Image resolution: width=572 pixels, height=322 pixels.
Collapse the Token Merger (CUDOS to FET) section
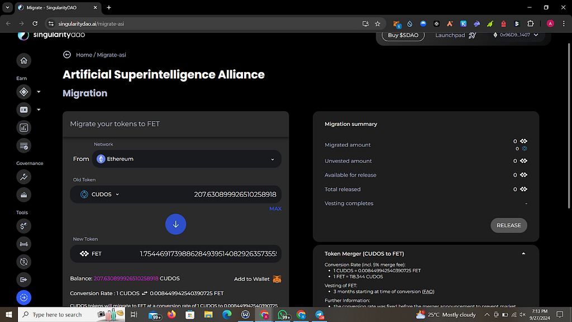tap(523, 254)
